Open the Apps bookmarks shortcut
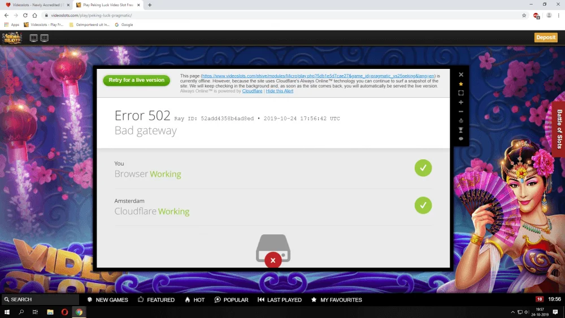This screenshot has height=318, width=565. (11, 25)
